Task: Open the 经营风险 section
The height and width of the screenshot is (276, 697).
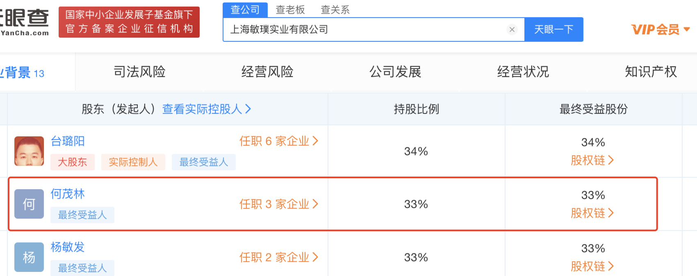Action: click(x=267, y=72)
